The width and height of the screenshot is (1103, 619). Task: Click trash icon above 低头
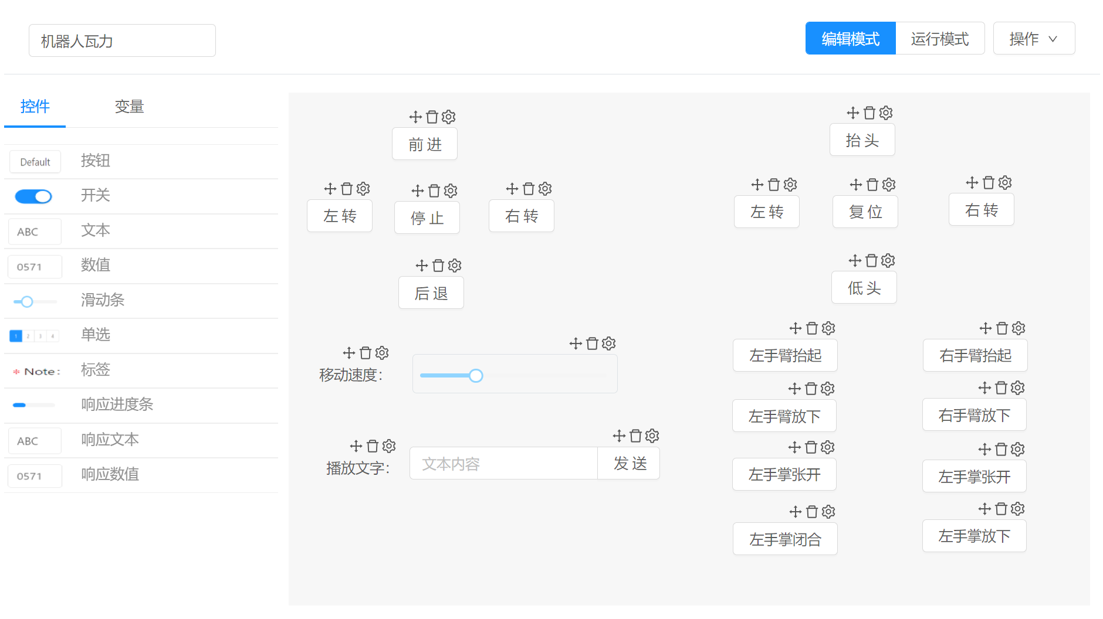click(x=872, y=261)
